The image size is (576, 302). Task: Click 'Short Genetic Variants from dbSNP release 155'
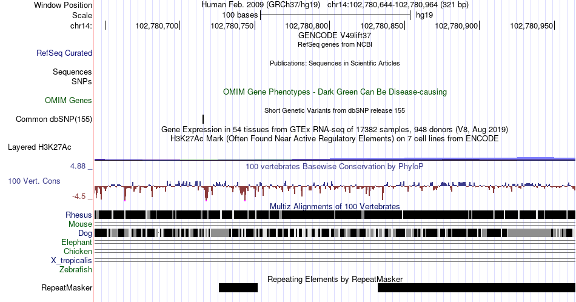[x=335, y=110]
